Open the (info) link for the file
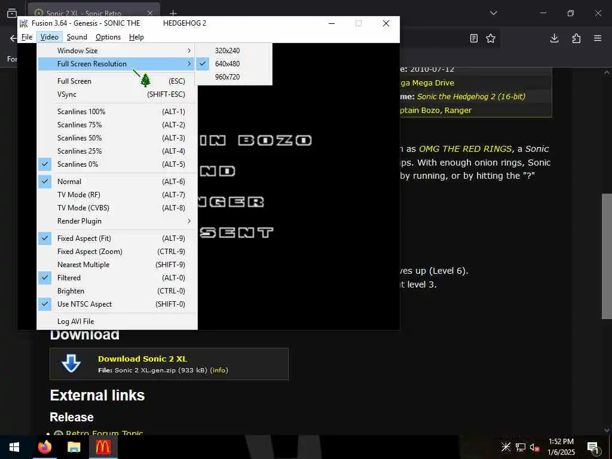Screen dimensions: 612x459 [219, 370]
